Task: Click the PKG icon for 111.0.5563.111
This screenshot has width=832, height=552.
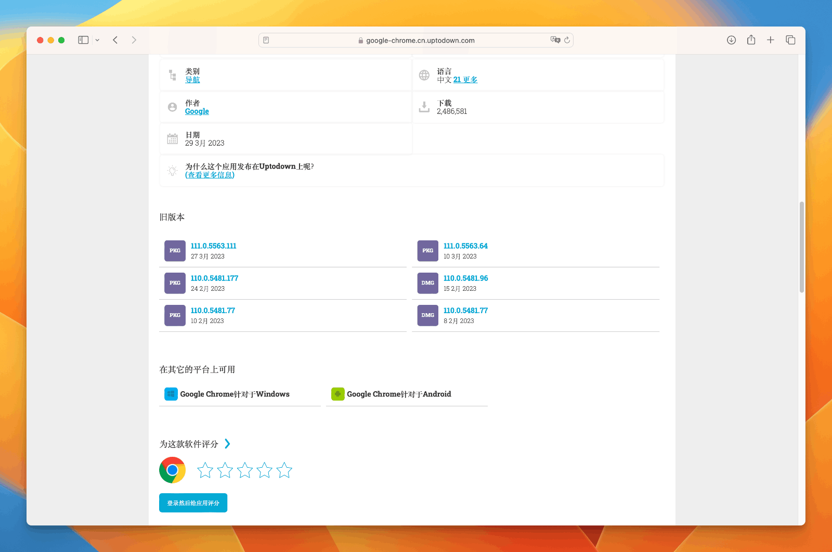Action: coord(175,251)
